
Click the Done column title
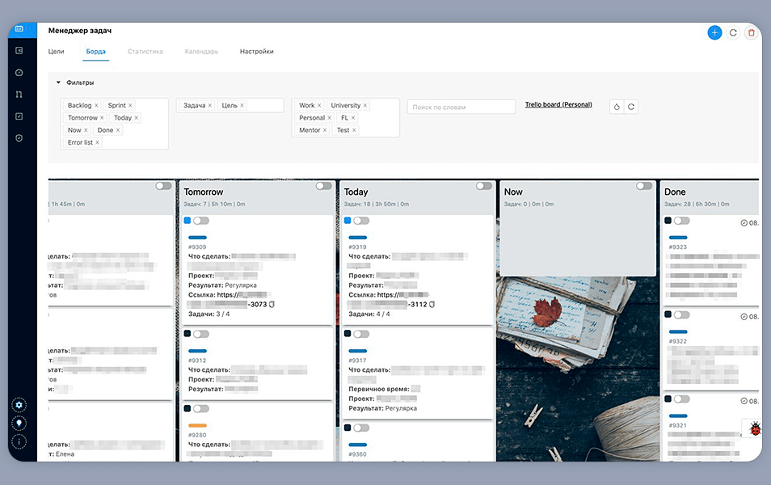point(675,192)
